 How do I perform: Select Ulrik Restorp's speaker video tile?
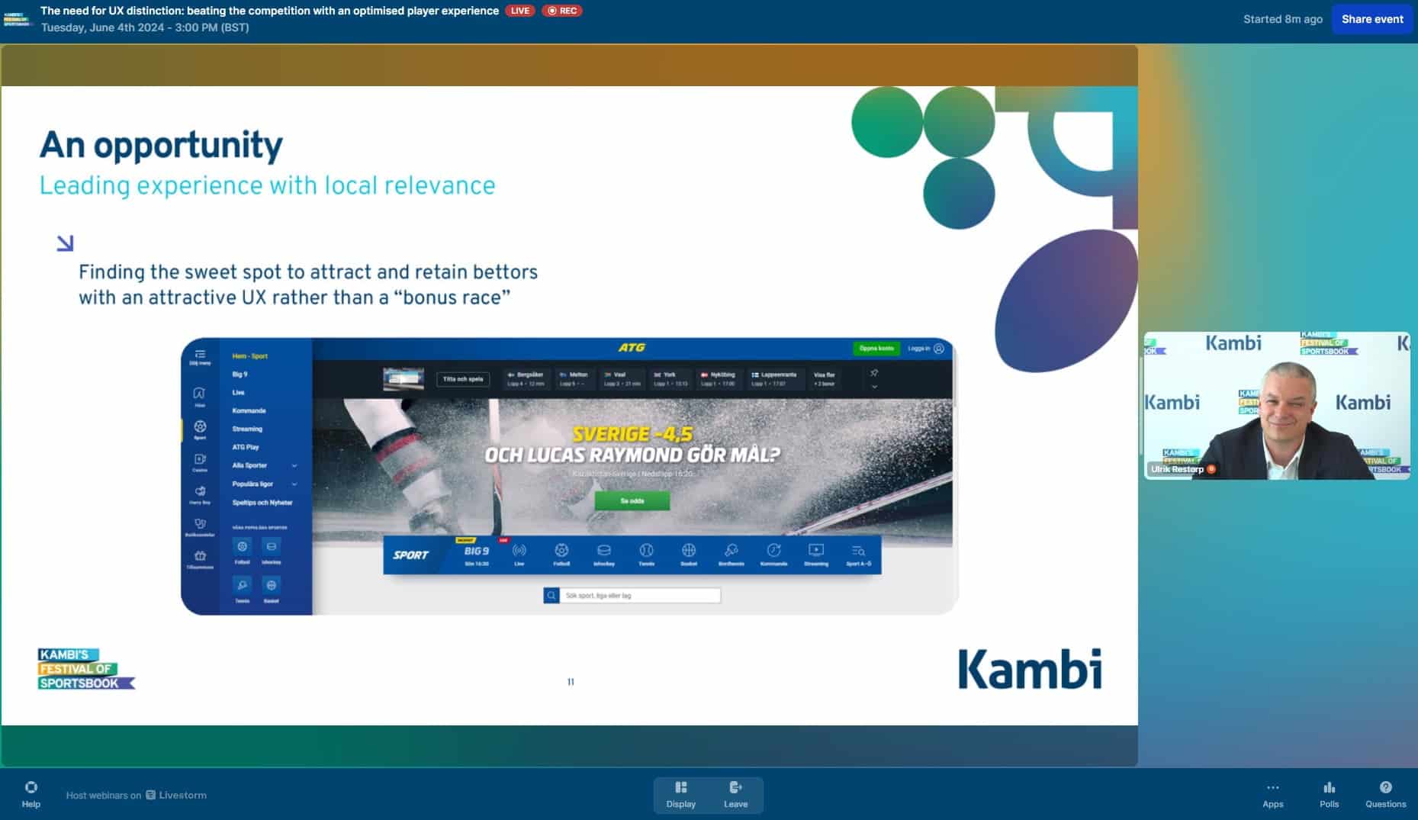point(1277,405)
